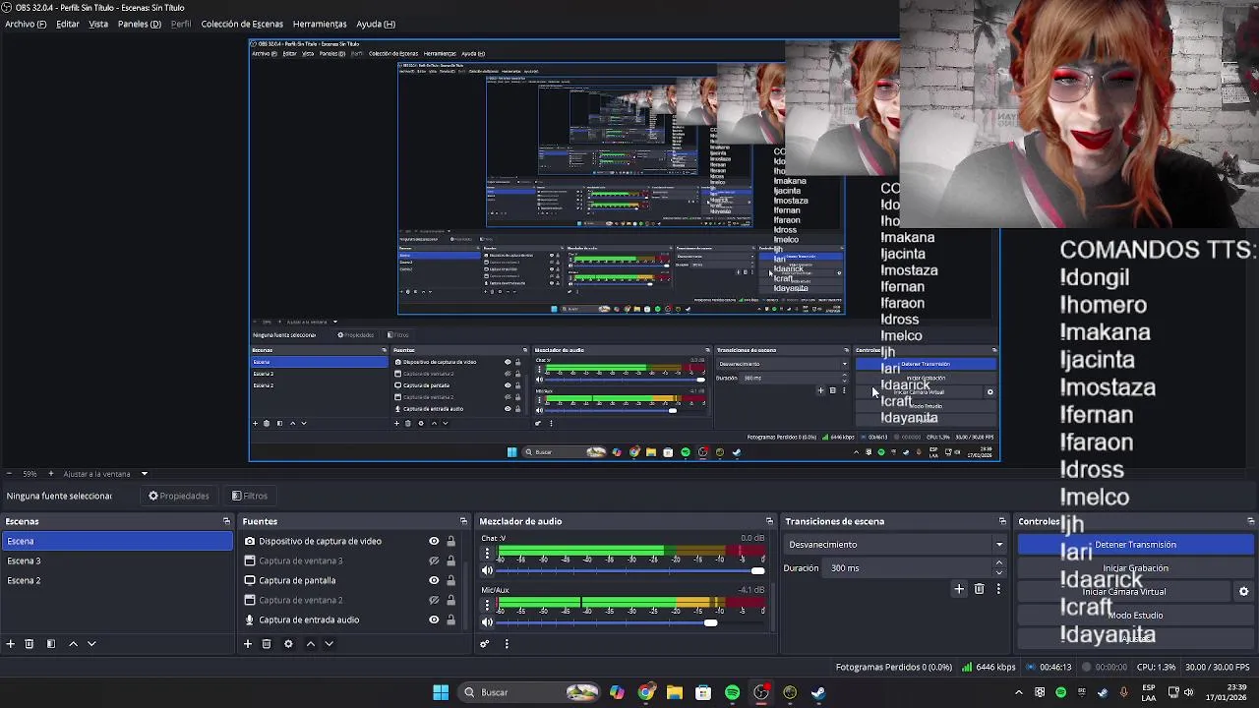The height and width of the screenshot is (708, 1259).
Task: Open the Ayuda menu
Action: (376, 24)
